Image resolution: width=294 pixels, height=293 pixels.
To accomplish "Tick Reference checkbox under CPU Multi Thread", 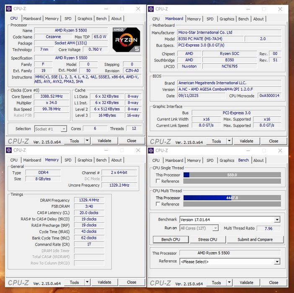I will (158, 204).
